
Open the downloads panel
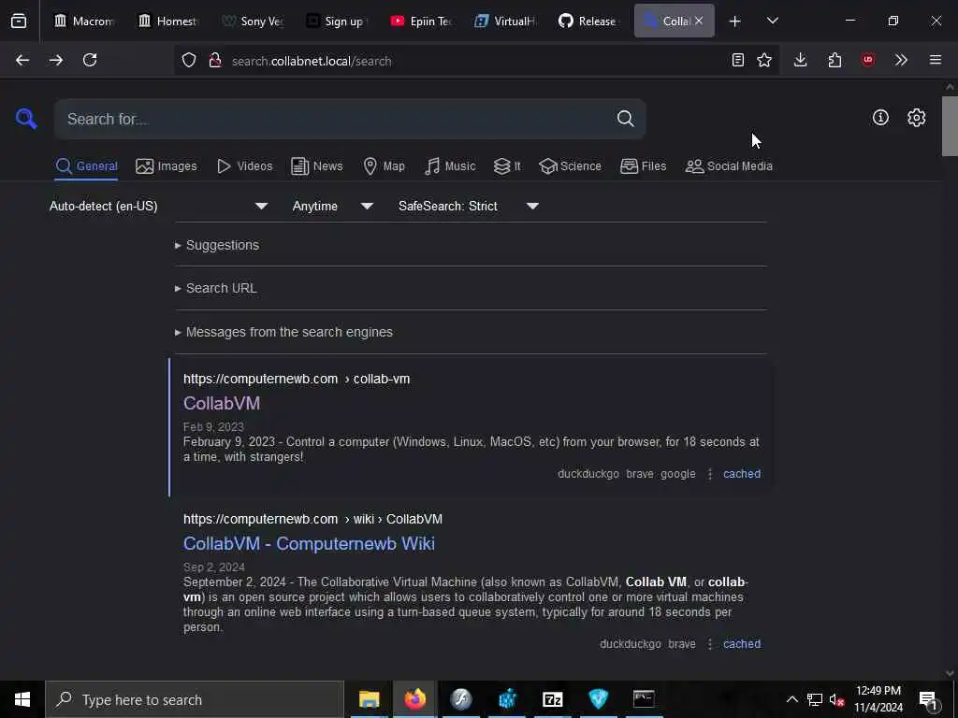801,60
